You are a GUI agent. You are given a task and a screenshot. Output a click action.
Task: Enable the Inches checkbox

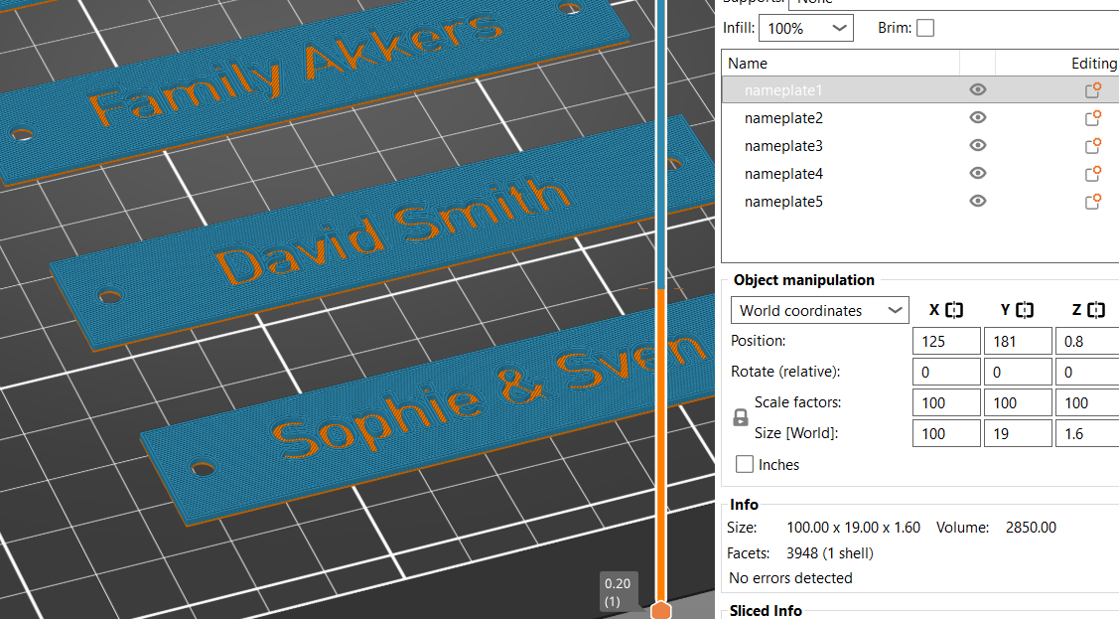coord(745,464)
